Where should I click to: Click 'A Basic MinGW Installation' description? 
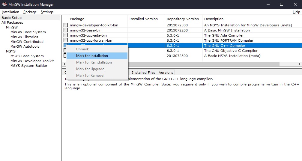point(227,30)
